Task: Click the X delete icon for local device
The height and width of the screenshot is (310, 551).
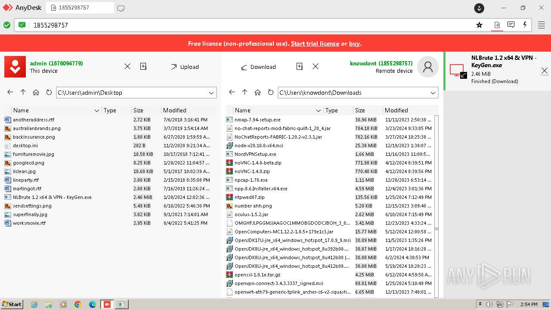Action: click(127, 66)
